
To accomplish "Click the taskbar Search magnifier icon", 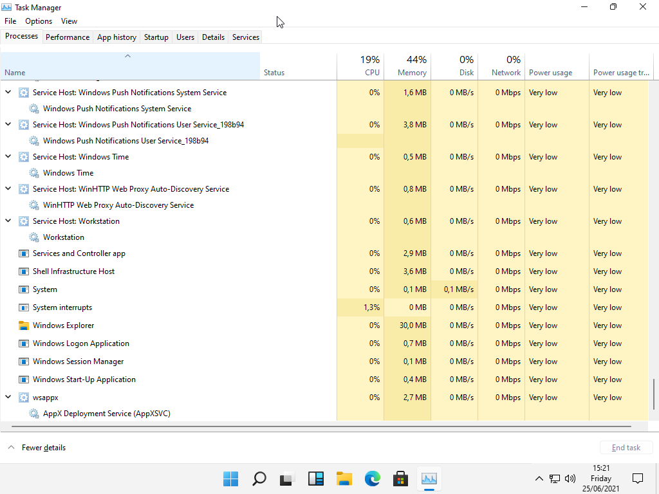I will point(259,479).
